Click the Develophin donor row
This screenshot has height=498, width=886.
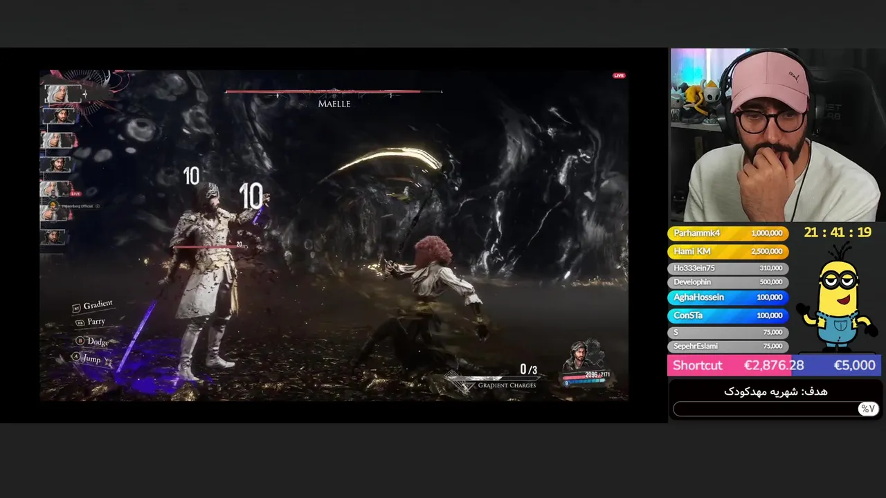tap(727, 282)
